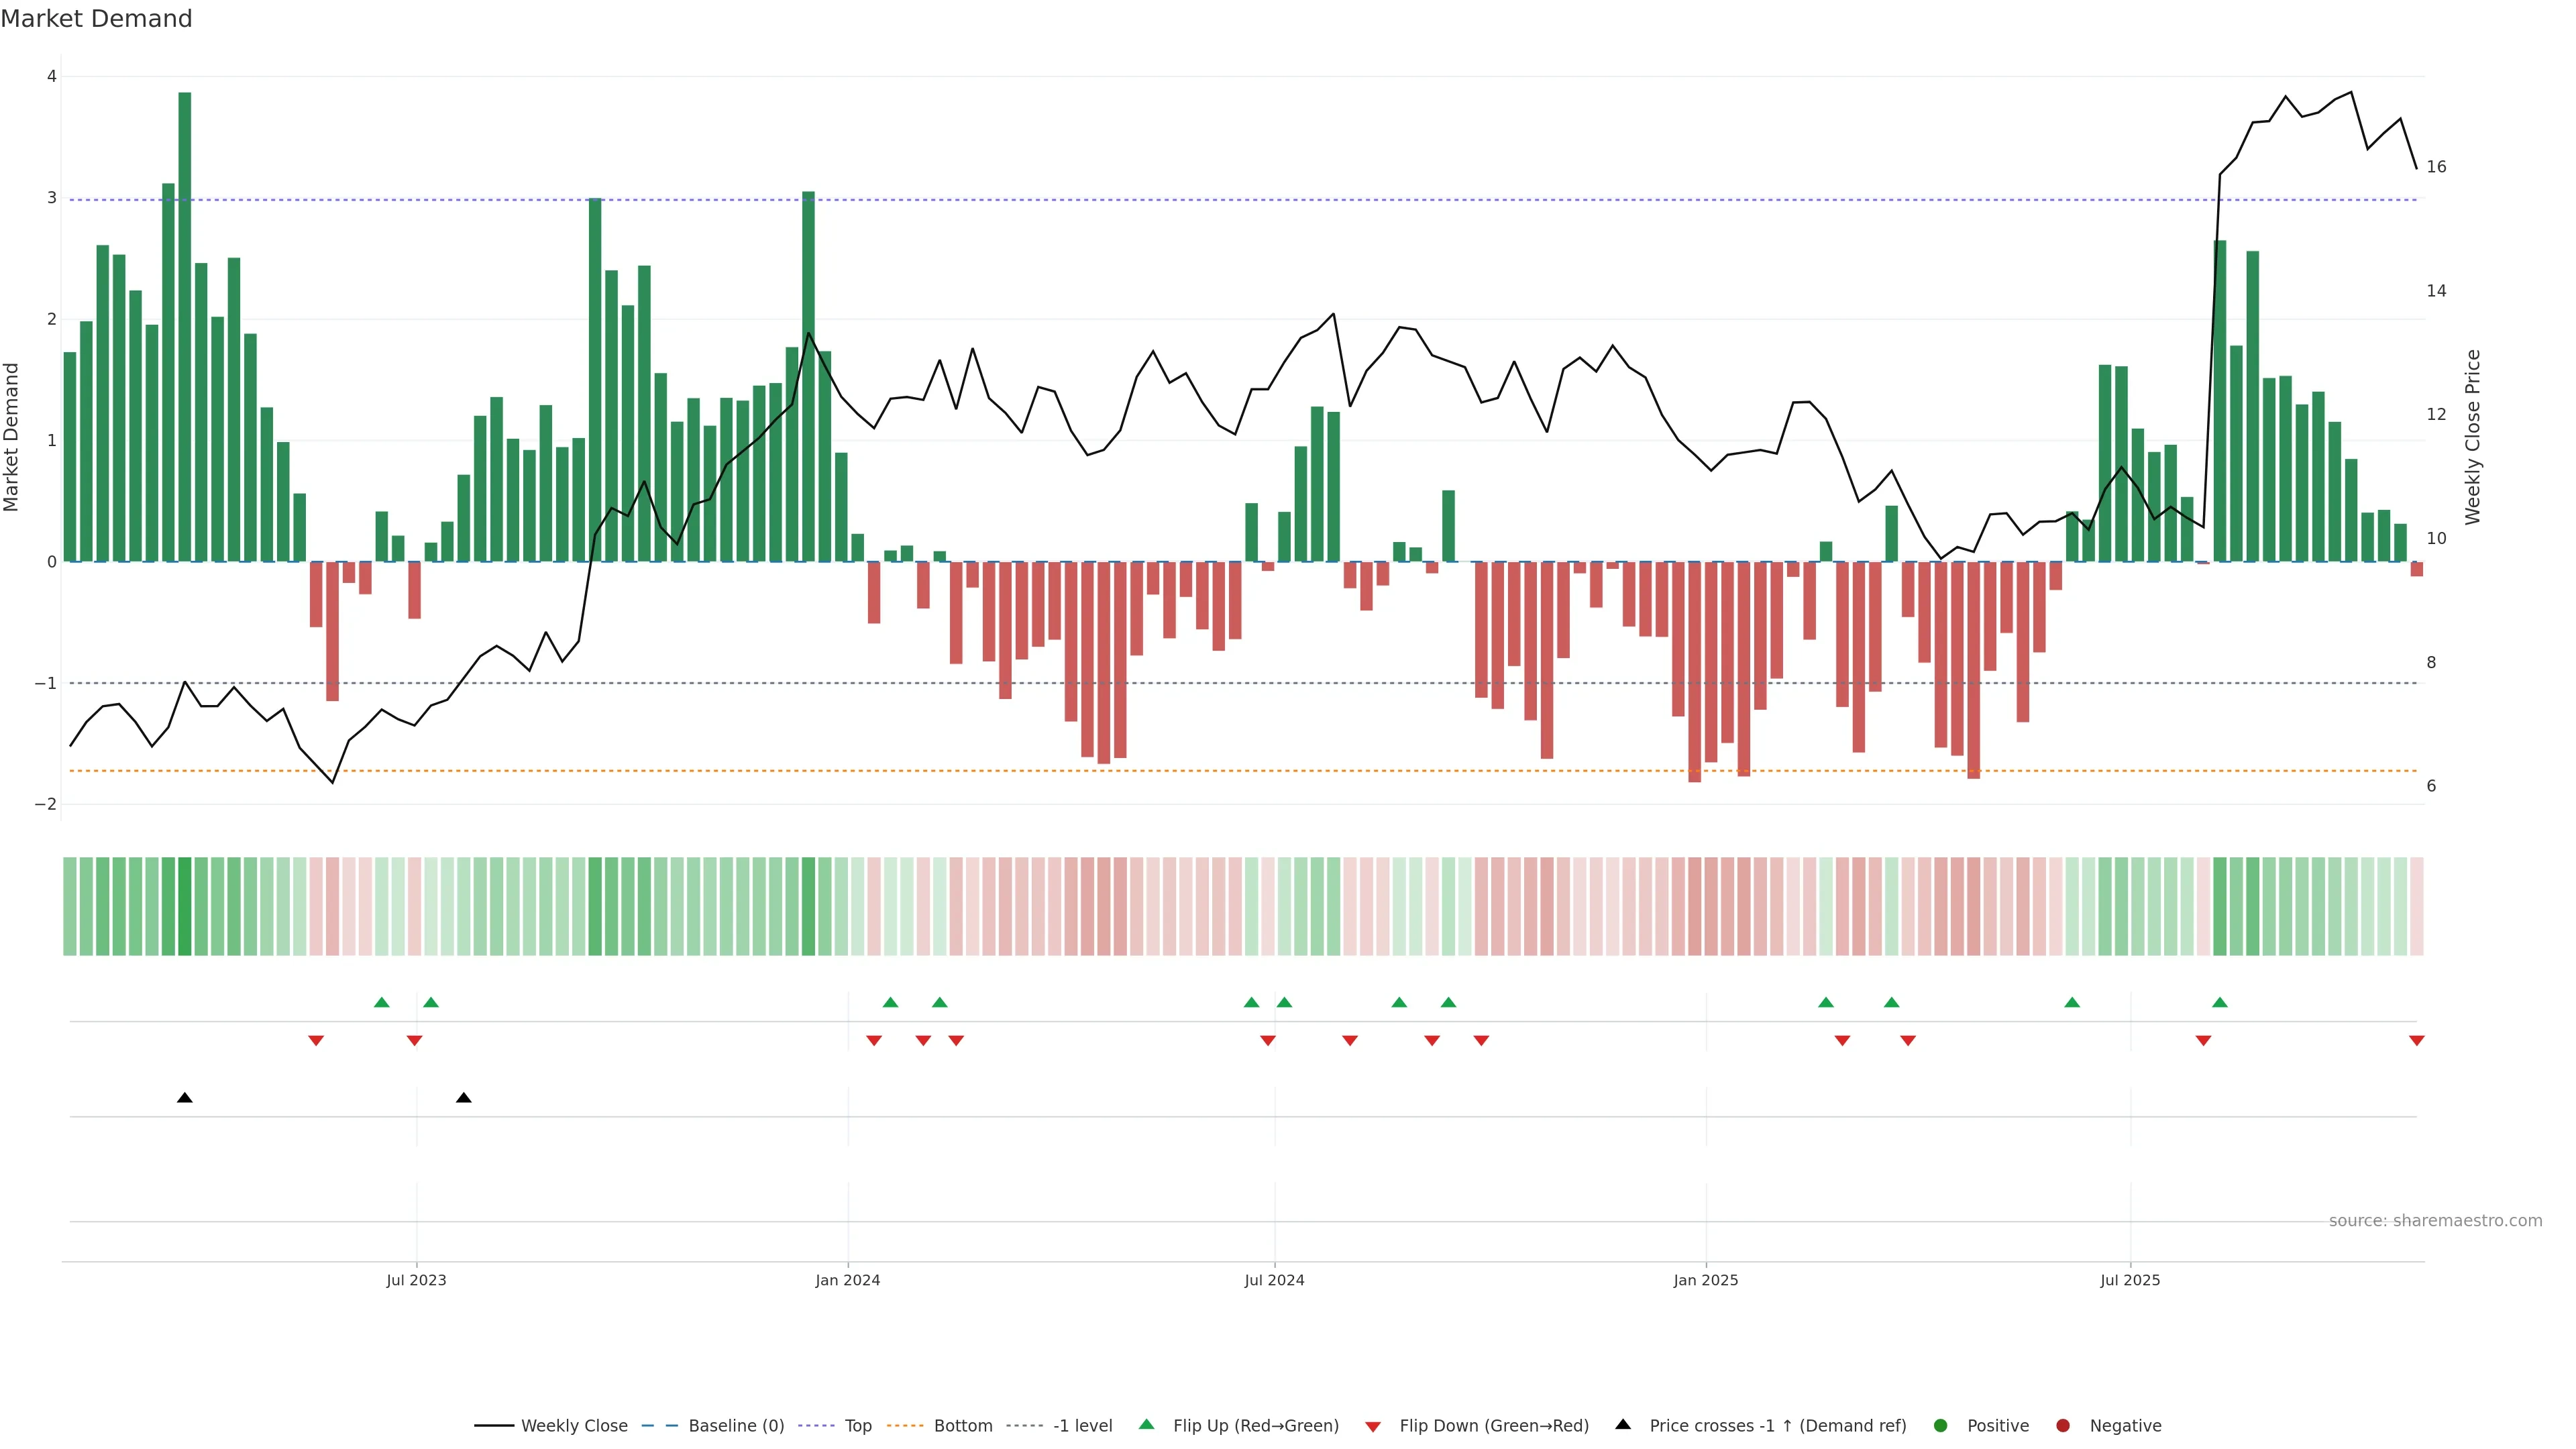The image size is (2576, 1449).
Task: Open the source: sharemaestro.com link
Action: (x=2435, y=1220)
